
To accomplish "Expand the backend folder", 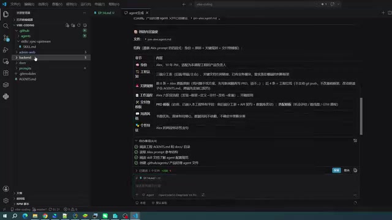I will (25, 57).
